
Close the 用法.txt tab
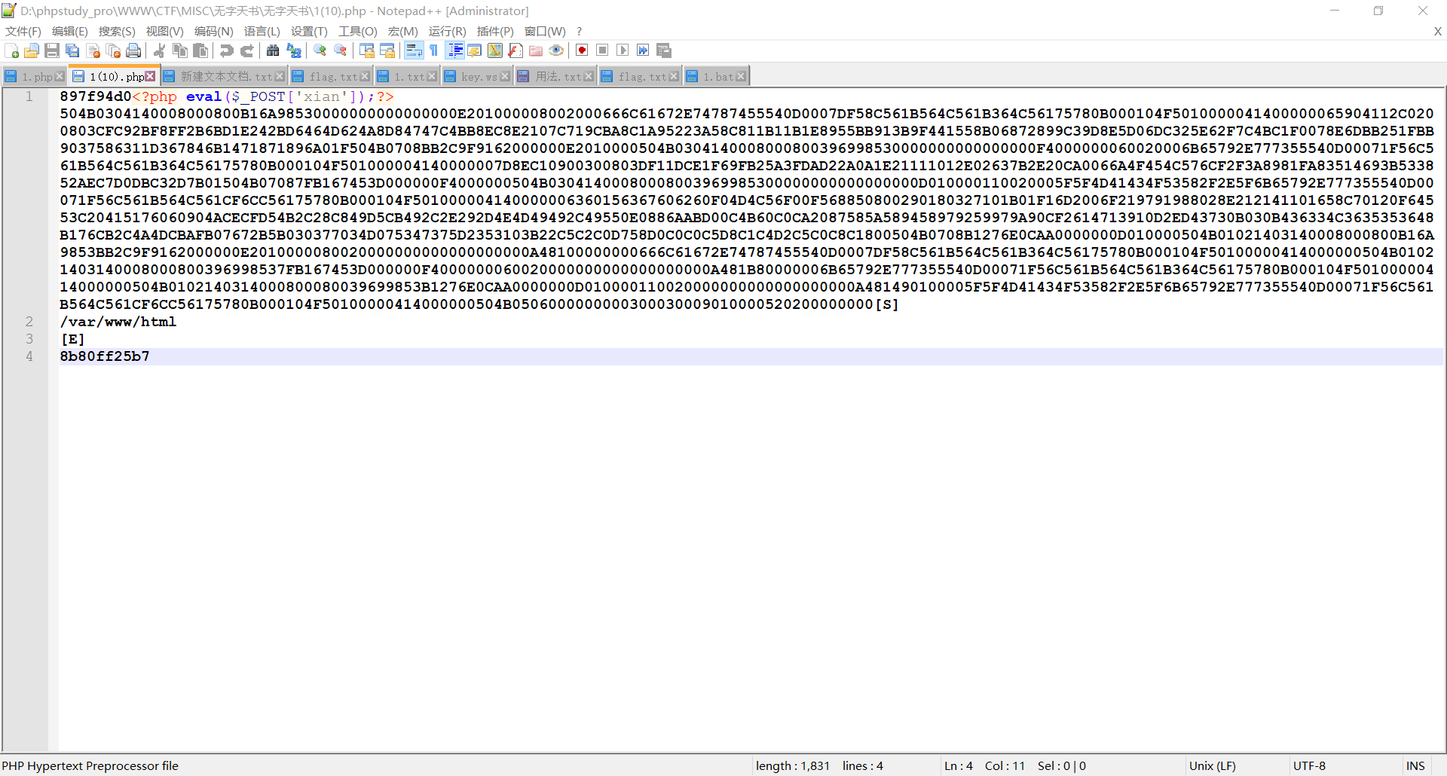pyautogui.click(x=589, y=76)
